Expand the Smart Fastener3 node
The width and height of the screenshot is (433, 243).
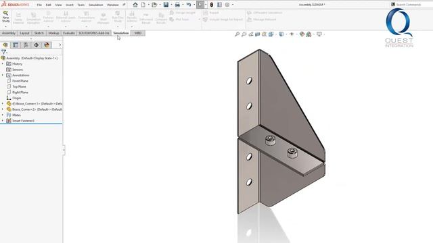3,121
